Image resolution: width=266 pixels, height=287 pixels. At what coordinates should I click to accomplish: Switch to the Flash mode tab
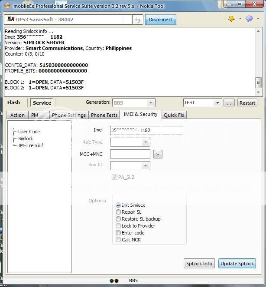tap(14, 102)
